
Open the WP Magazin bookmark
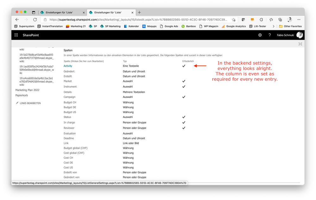click(x=209, y=26)
